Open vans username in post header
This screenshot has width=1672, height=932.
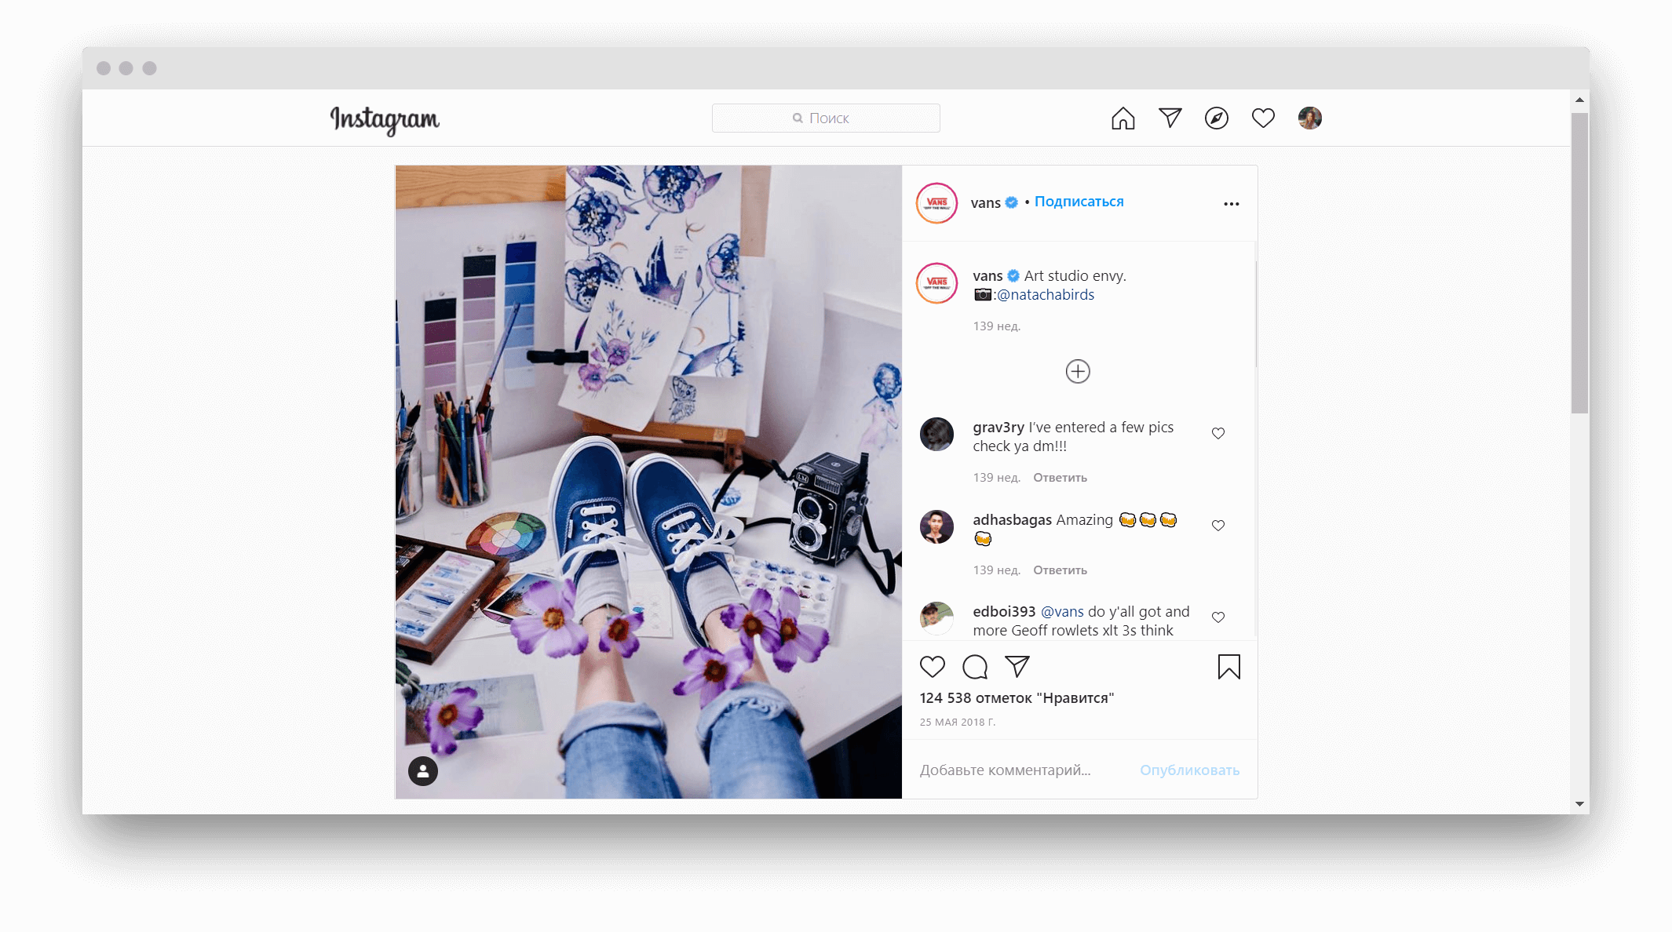pyautogui.click(x=985, y=202)
